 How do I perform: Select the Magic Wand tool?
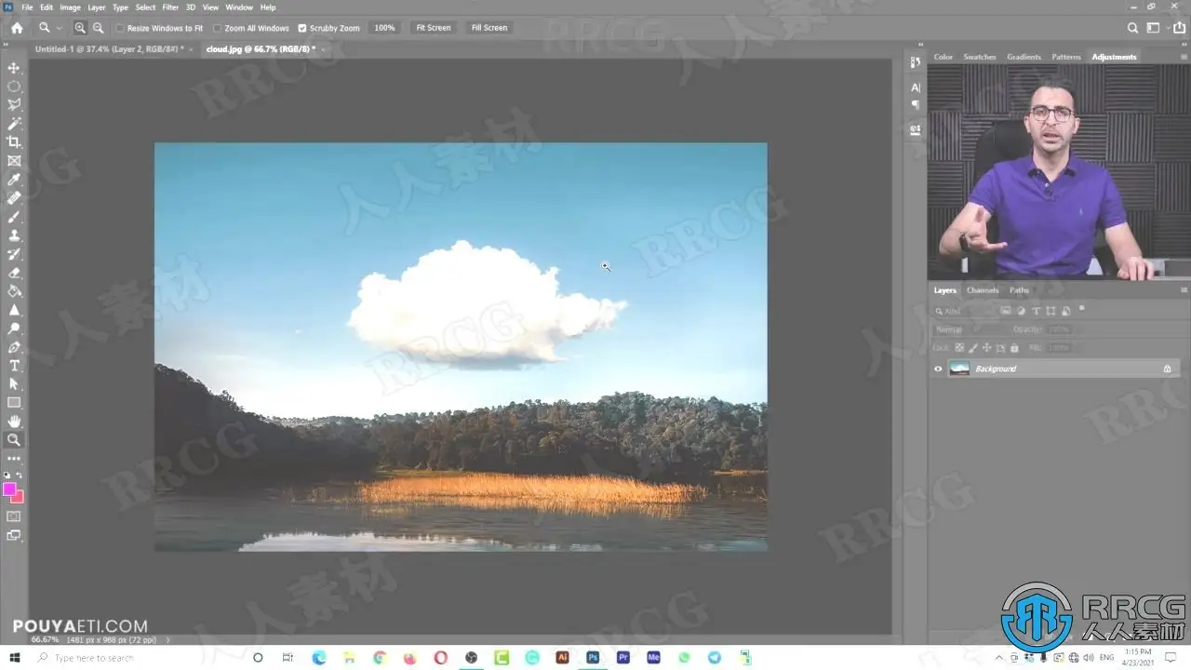pyautogui.click(x=14, y=124)
